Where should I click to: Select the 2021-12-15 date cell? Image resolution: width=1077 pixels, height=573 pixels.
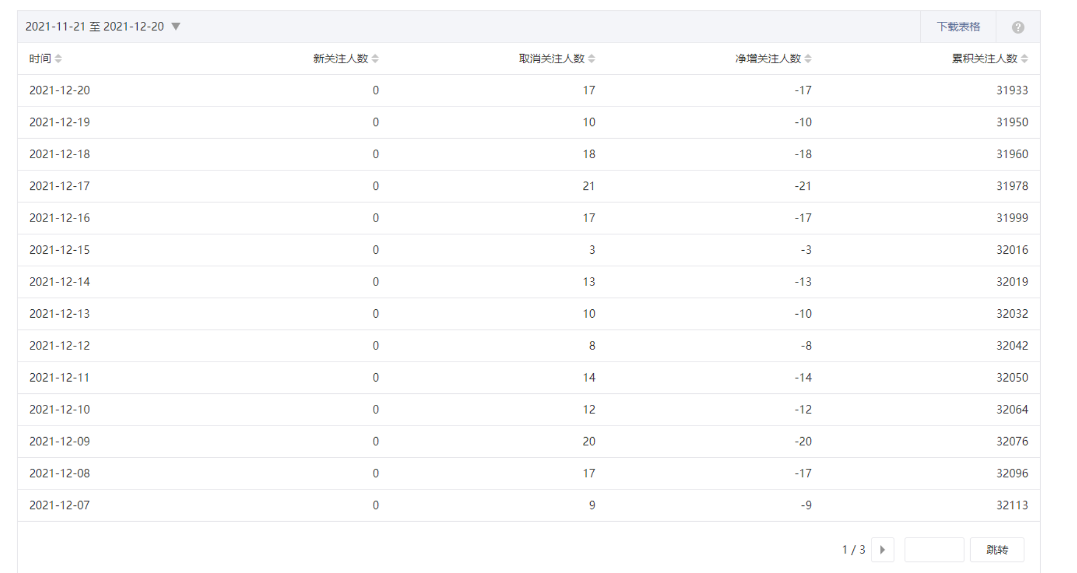click(x=60, y=250)
